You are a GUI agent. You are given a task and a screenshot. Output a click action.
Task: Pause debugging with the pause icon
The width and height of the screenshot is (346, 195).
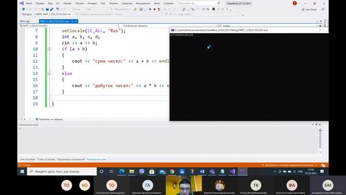tap(150, 9)
